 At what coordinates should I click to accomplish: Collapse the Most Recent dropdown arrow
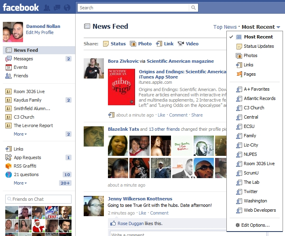pos(278,27)
